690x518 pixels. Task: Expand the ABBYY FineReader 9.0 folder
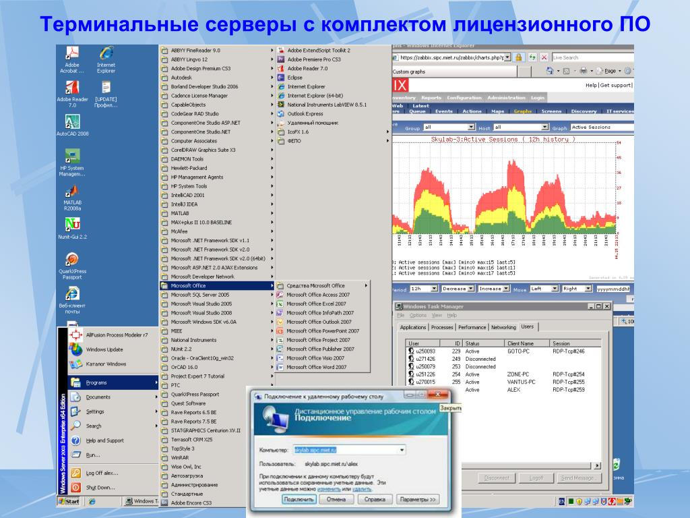click(x=217, y=50)
